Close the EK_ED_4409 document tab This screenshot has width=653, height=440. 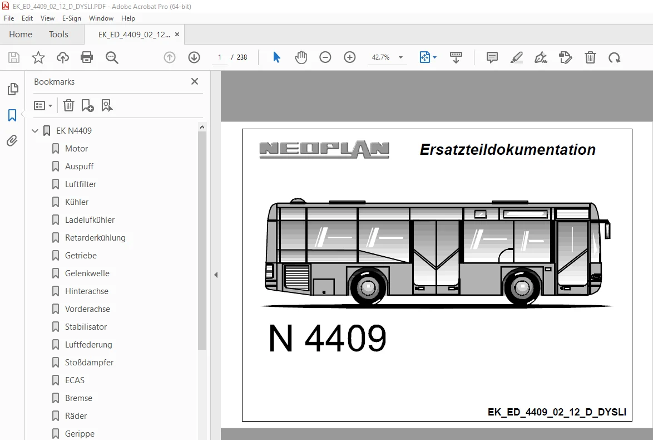point(177,34)
